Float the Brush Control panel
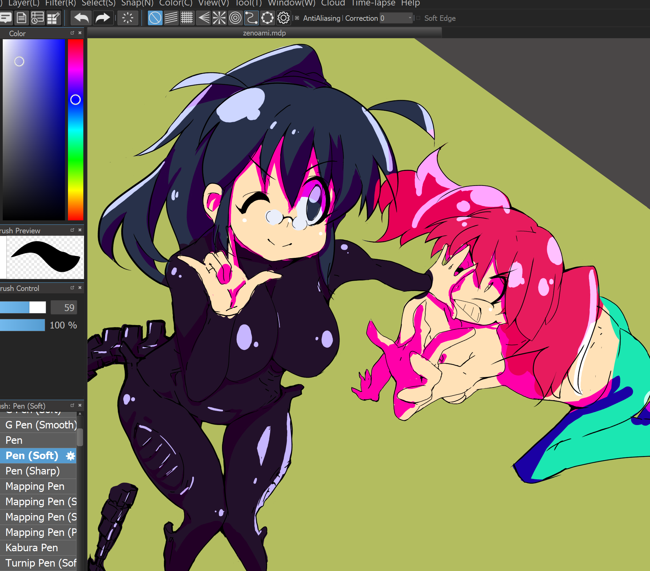The width and height of the screenshot is (650, 571). 72,288
